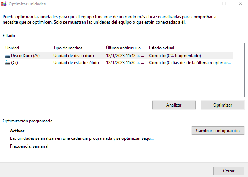Click the Estado actual column header
This screenshot has height=177, width=248.
[190, 48]
